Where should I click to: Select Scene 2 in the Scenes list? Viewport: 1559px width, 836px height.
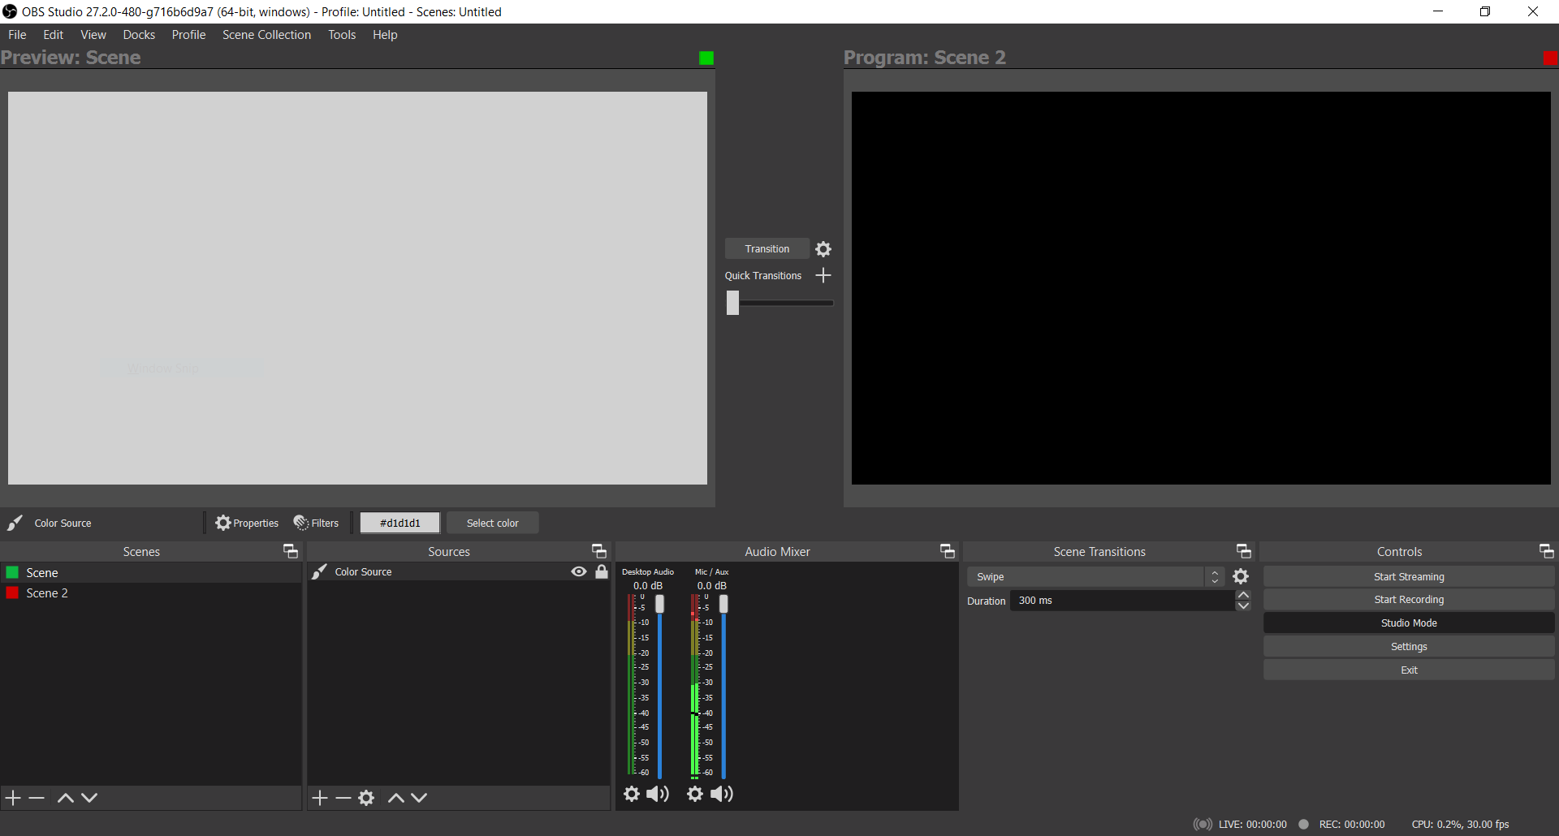(46, 593)
